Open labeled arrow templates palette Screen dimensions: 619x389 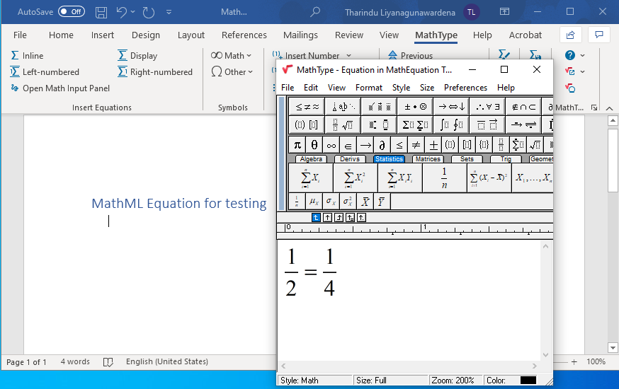click(523, 125)
